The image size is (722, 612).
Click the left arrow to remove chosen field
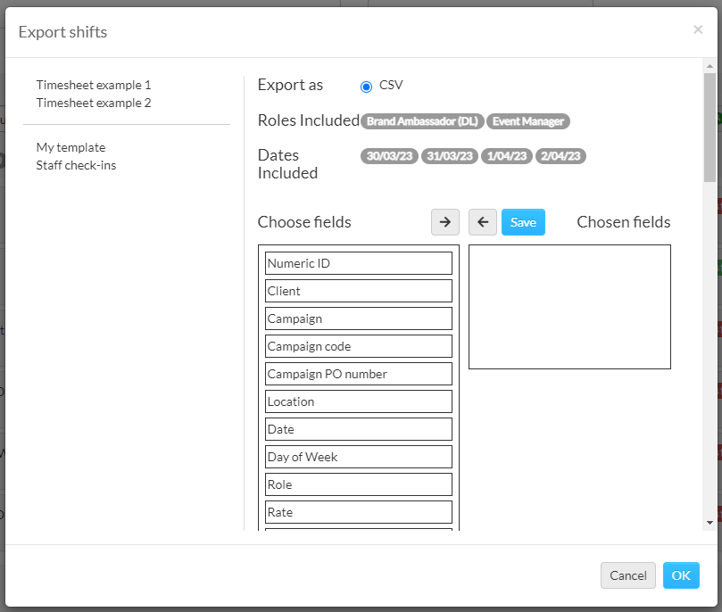pos(482,222)
